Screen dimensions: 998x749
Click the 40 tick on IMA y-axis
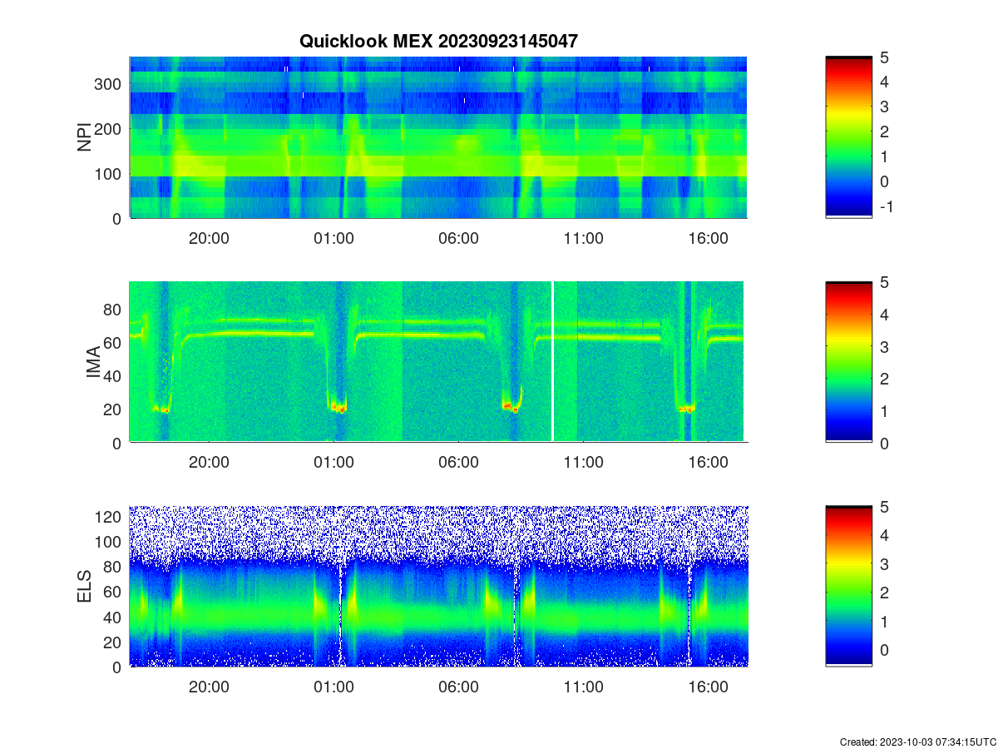(114, 376)
